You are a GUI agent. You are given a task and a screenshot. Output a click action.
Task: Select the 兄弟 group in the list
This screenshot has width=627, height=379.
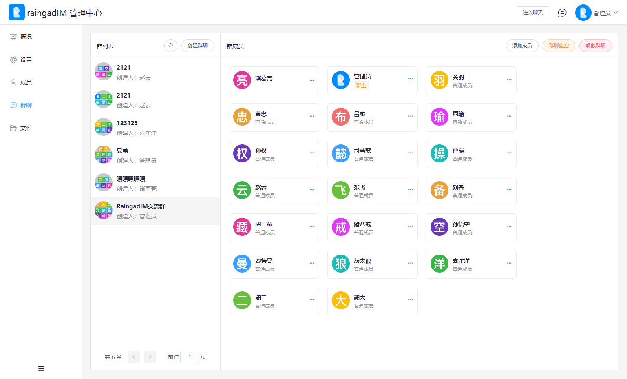click(x=155, y=155)
